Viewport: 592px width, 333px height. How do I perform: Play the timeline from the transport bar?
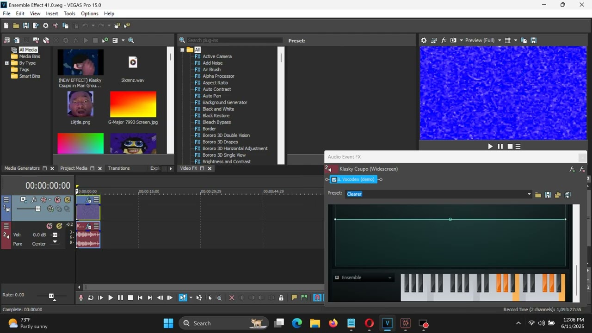pyautogui.click(x=111, y=298)
